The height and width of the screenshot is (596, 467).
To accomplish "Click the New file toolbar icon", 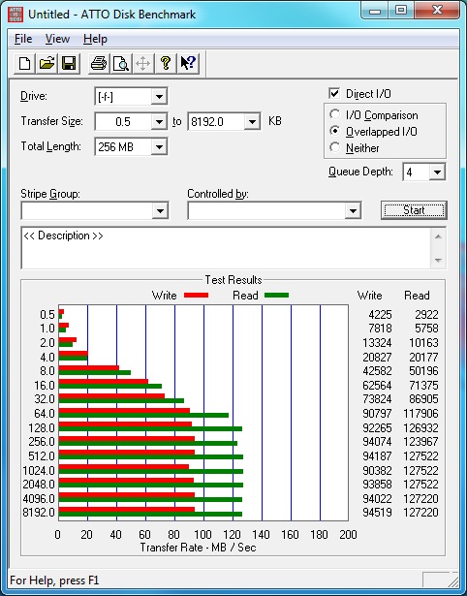I will tap(24, 63).
